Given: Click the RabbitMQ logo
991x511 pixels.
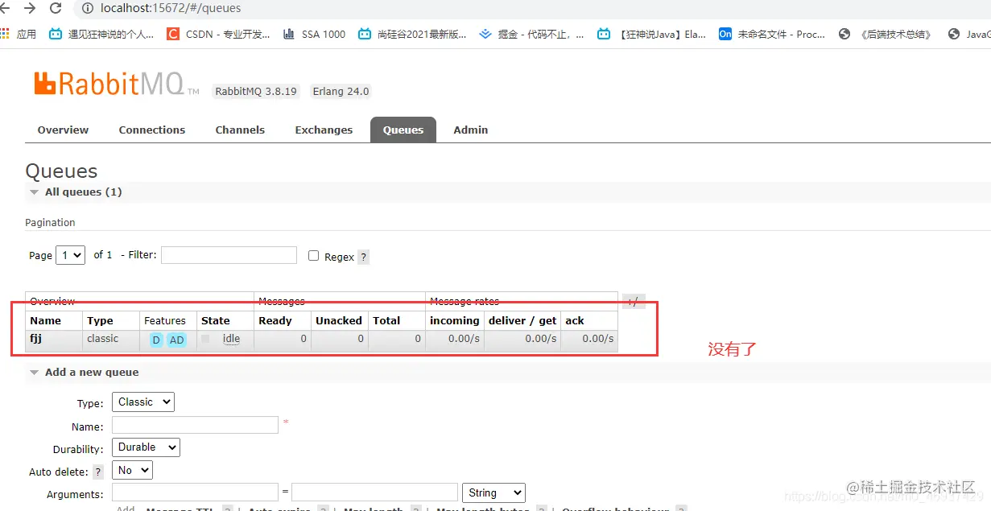Looking at the screenshot, I should tap(116, 84).
